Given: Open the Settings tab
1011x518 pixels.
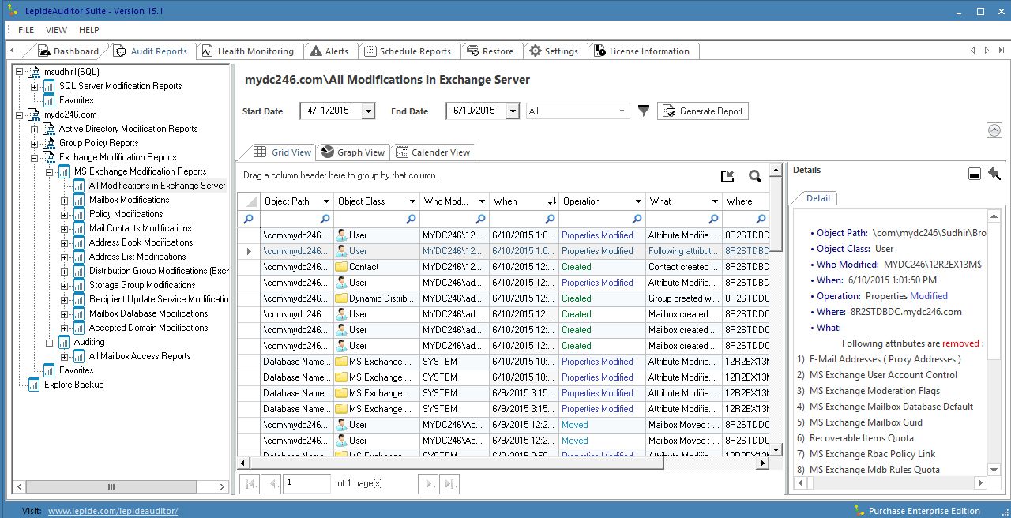Looking at the screenshot, I should click(554, 51).
